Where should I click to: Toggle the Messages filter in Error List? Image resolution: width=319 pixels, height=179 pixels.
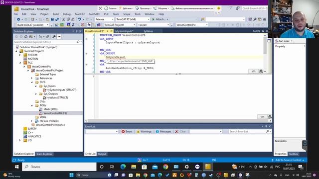pos(163,132)
